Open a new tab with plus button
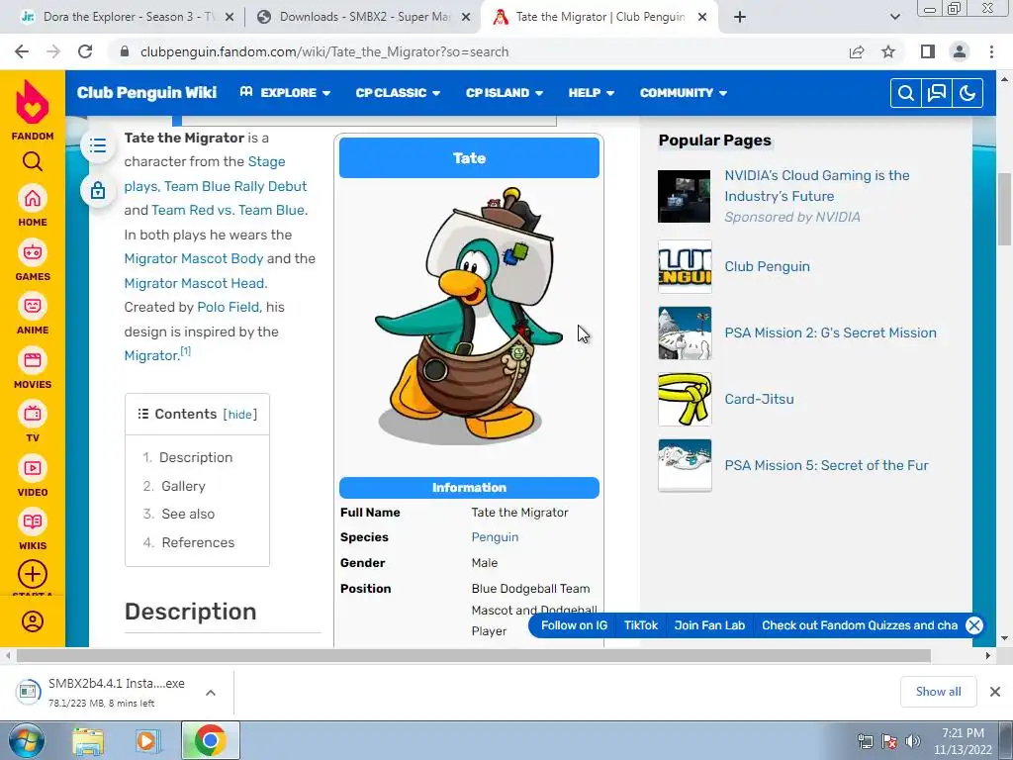Screen dimensions: 1013x760 [740, 18]
